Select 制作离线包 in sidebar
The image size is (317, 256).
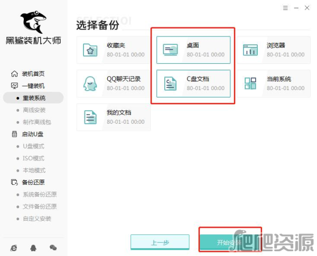tap(37, 122)
